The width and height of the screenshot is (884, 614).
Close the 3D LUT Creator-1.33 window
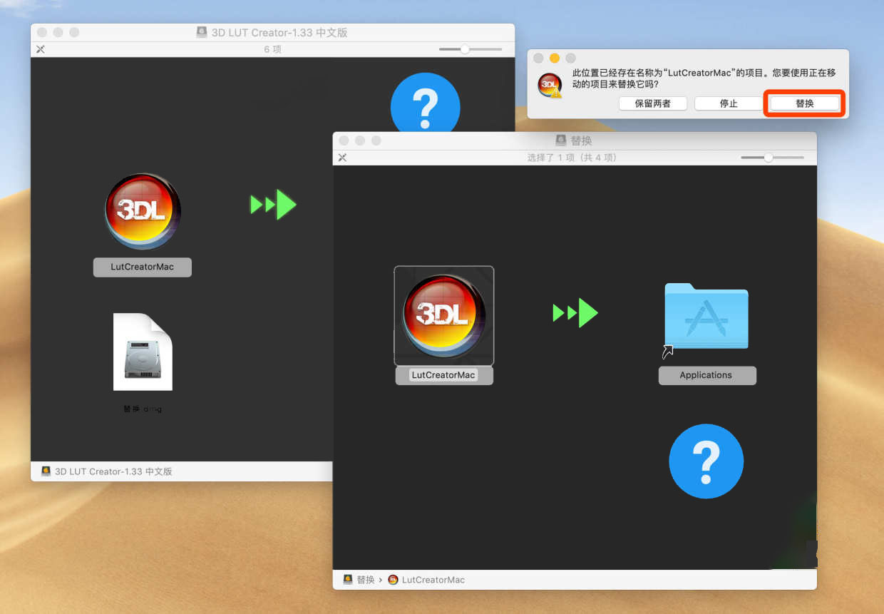coord(42,32)
